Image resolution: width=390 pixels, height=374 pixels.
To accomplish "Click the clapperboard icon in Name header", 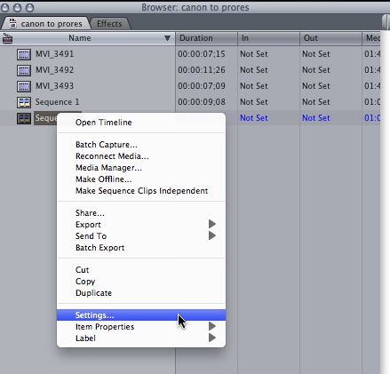I will 7,38.
